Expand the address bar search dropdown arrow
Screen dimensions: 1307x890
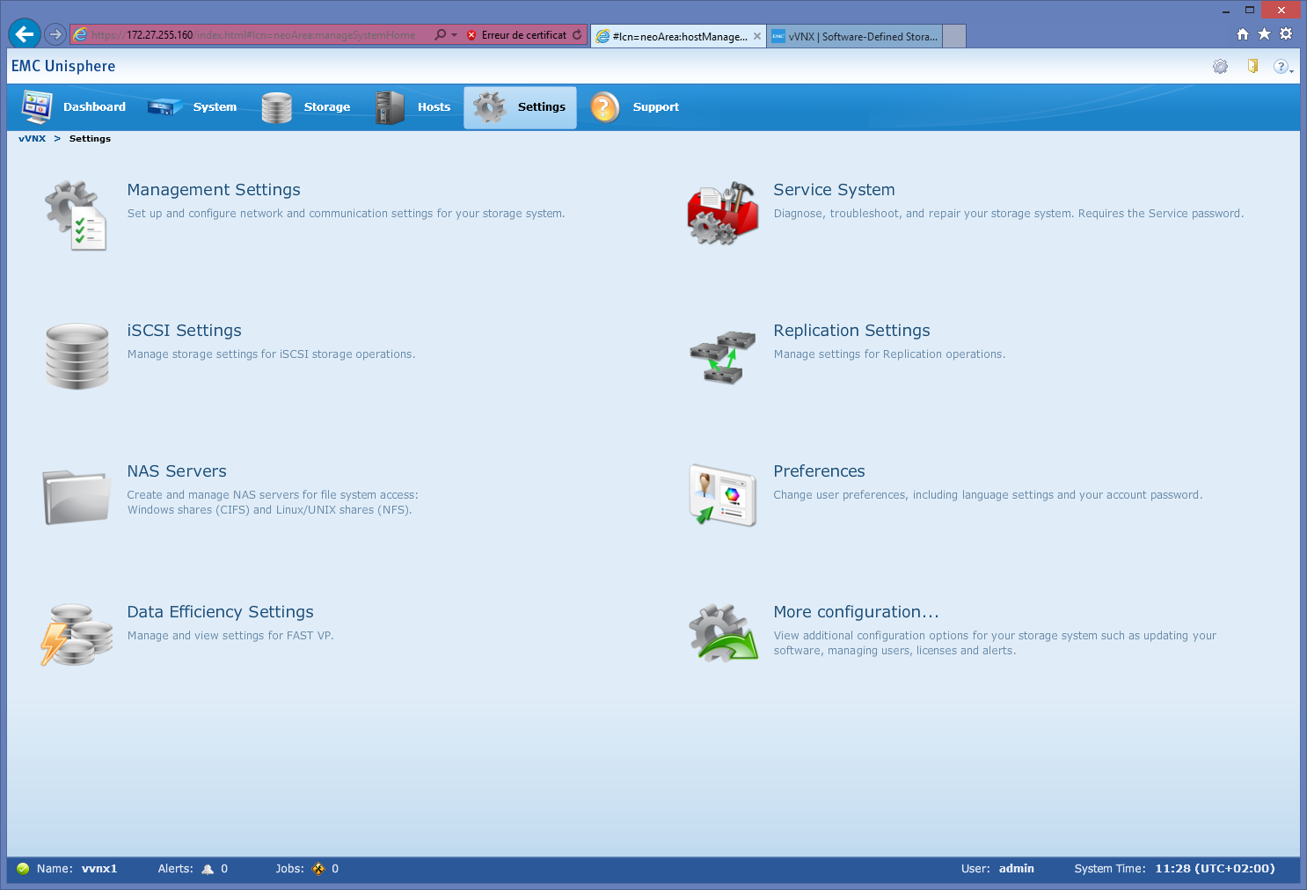(454, 35)
